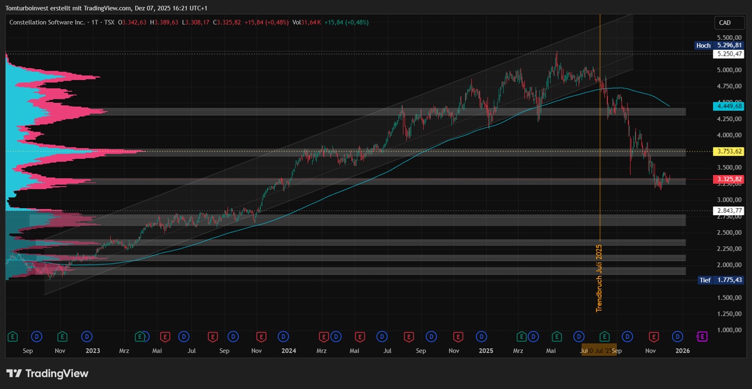Click the blue dividend marker left of 2026
Image resolution: width=752 pixels, height=389 pixels.
click(x=677, y=337)
